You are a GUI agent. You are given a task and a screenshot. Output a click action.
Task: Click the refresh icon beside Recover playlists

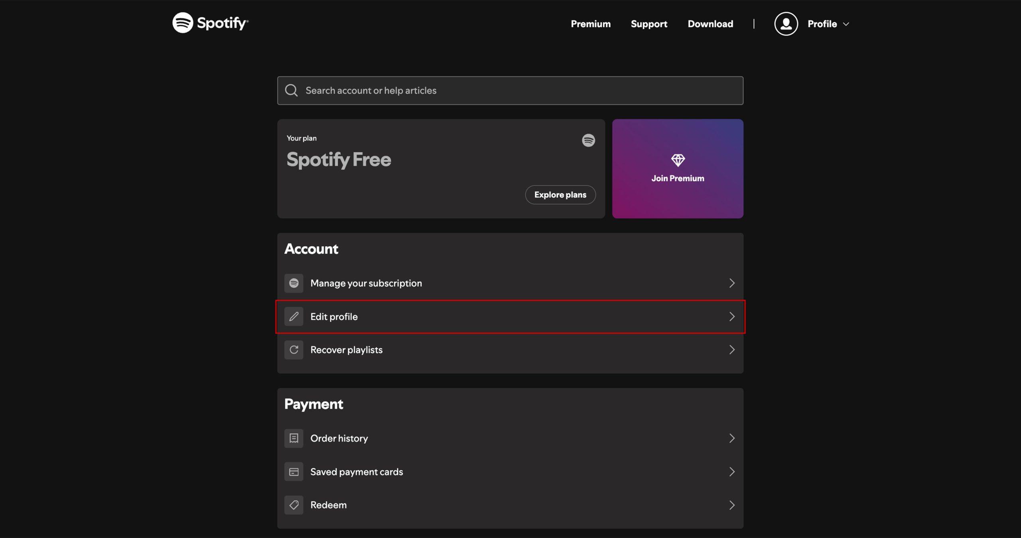point(294,350)
